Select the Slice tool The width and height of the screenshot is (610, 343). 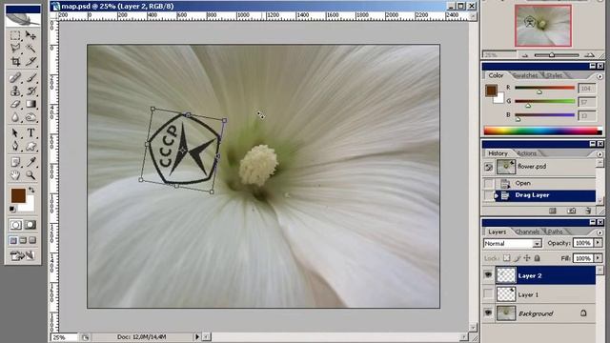30,61
